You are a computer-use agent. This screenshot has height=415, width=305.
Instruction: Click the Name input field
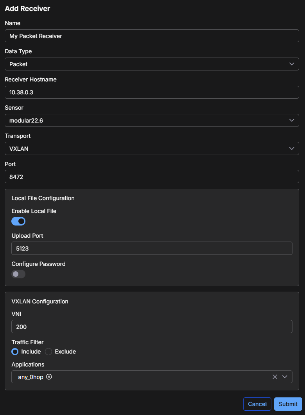tap(152, 36)
